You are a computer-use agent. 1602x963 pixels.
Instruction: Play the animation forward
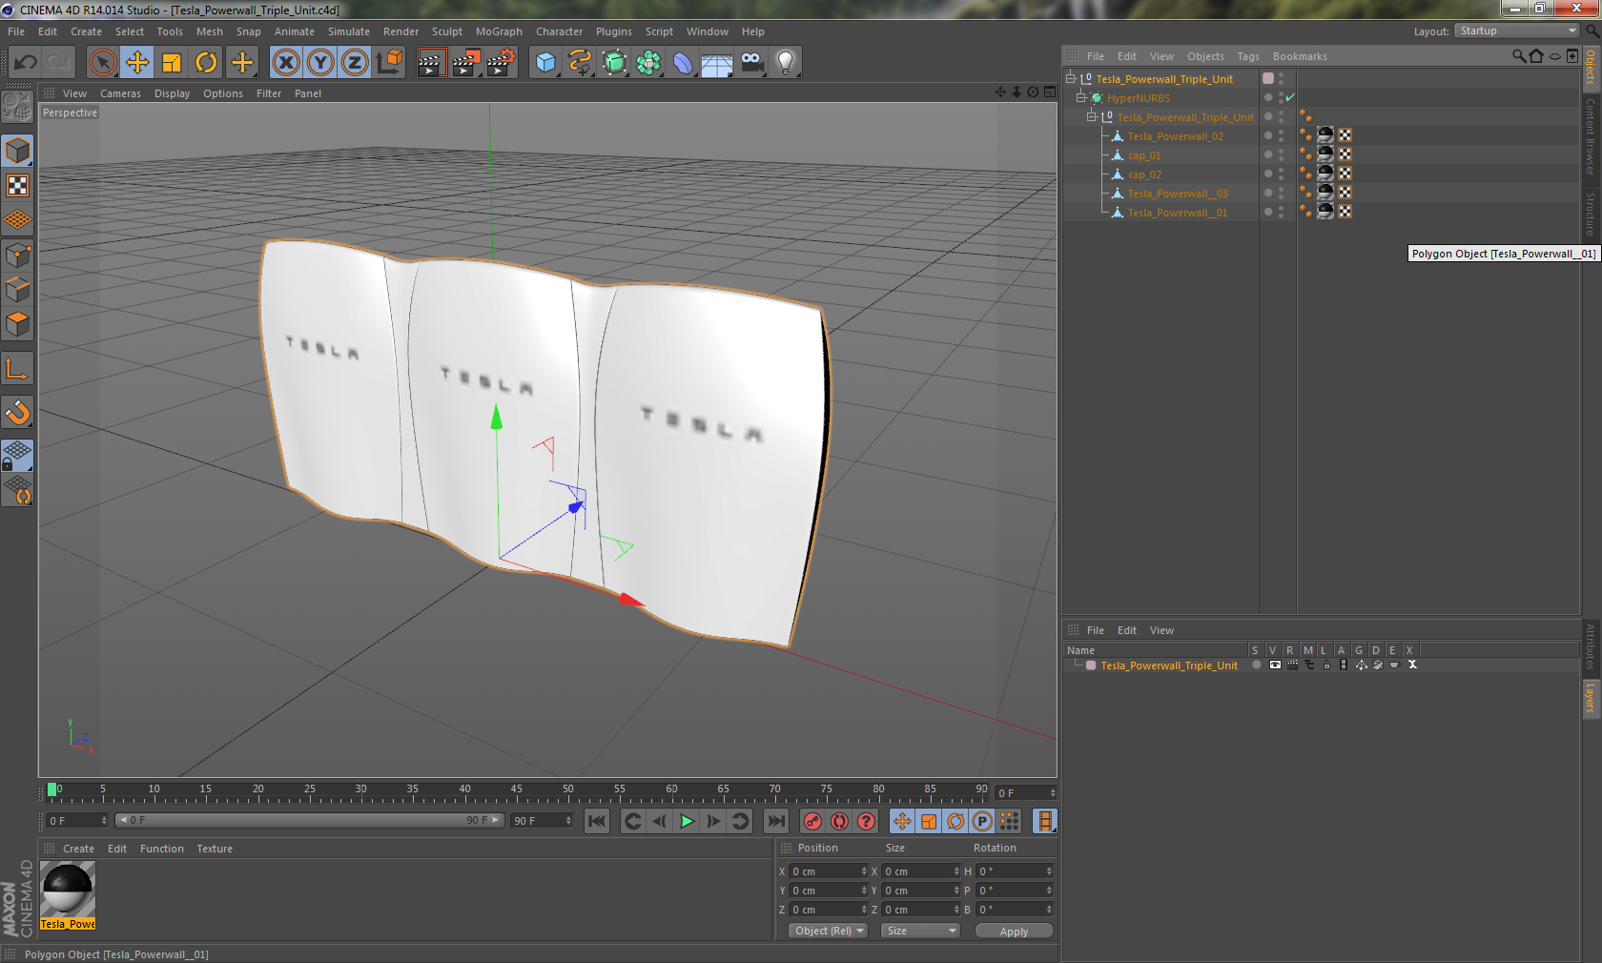click(687, 821)
